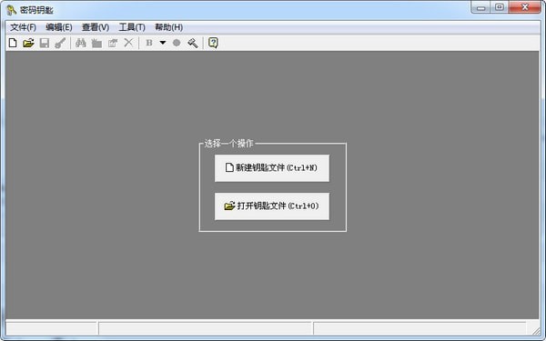The height and width of the screenshot is (341, 546).
Task: Minimize the 密码钥匙 window
Action: [480, 7]
